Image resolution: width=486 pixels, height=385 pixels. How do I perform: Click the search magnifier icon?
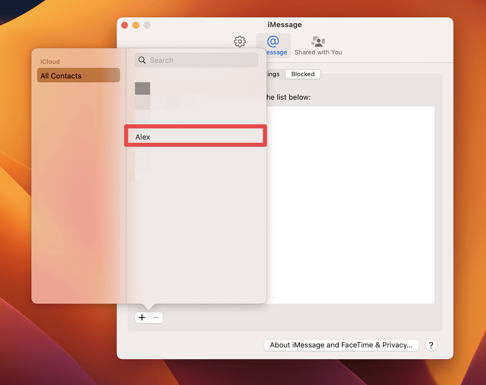tap(142, 60)
